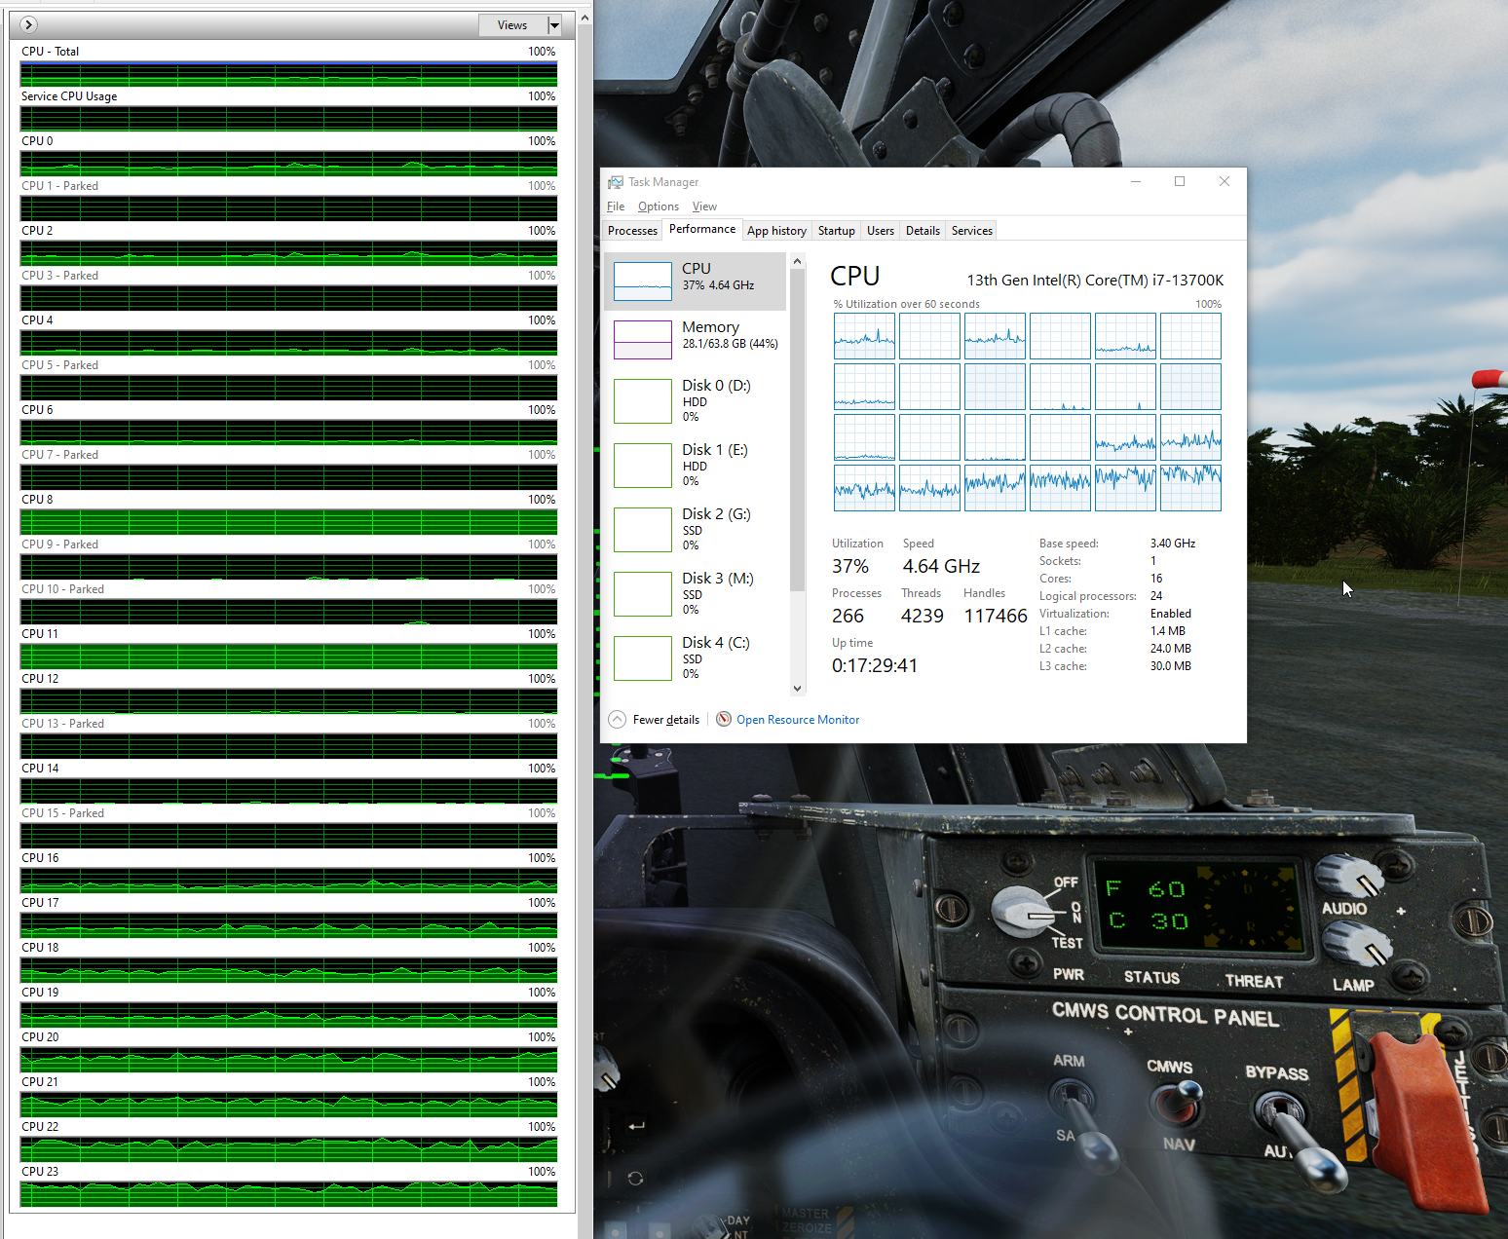The width and height of the screenshot is (1508, 1239).
Task: Click the Views button
Action: point(512,25)
